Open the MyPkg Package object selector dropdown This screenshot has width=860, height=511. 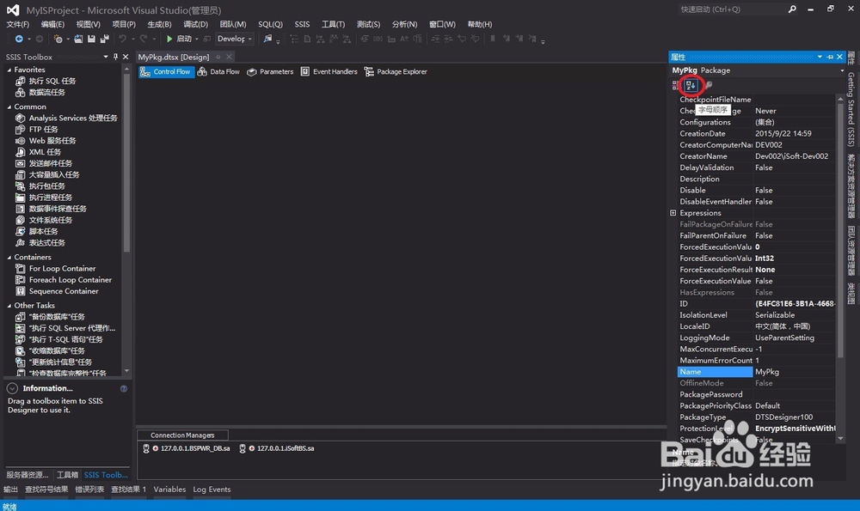tap(842, 70)
